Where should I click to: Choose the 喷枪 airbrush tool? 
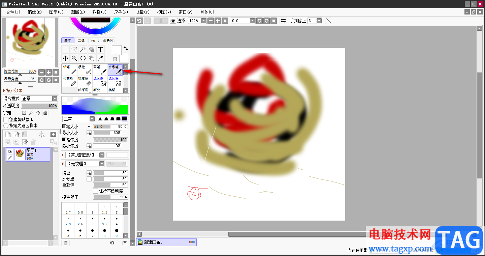coord(85,70)
